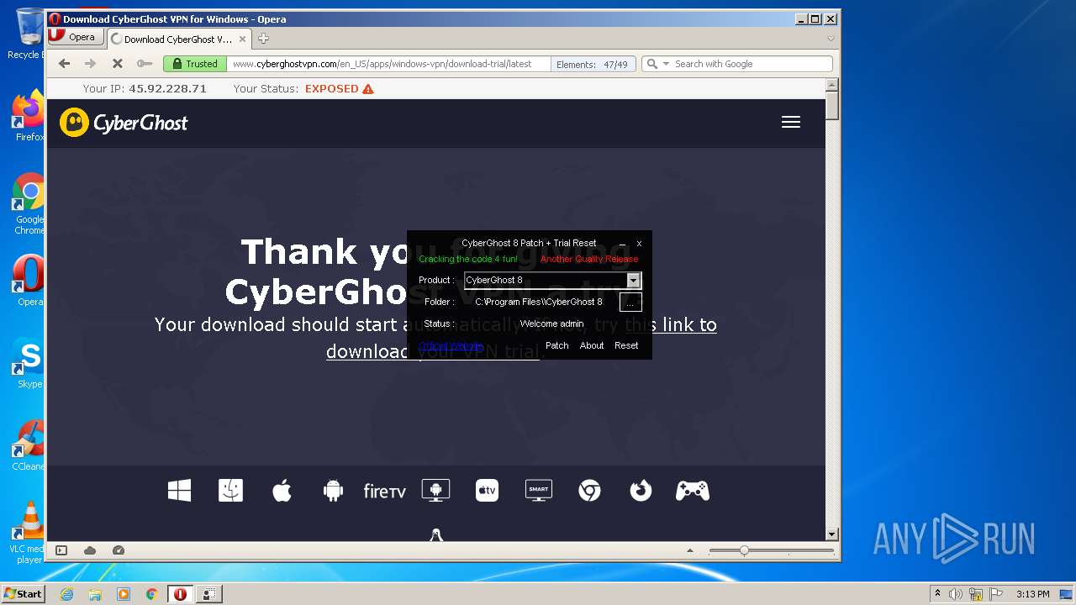Open the Firefox desktop shortcut
This screenshot has height=605, width=1076.
[29, 116]
